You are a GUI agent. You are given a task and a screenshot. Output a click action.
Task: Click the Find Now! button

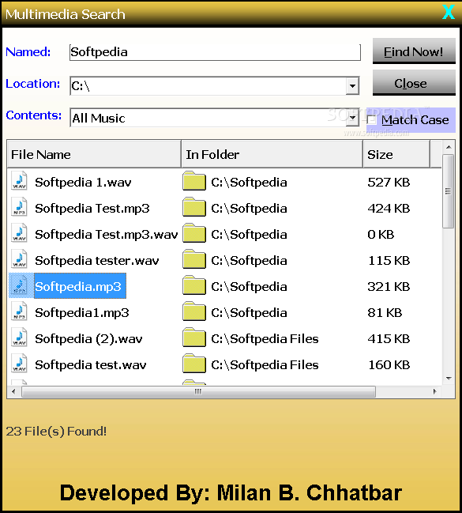click(x=414, y=51)
